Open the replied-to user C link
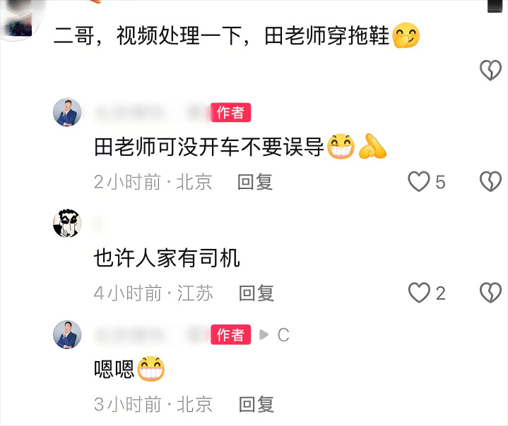508x426 pixels. click(283, 335)
